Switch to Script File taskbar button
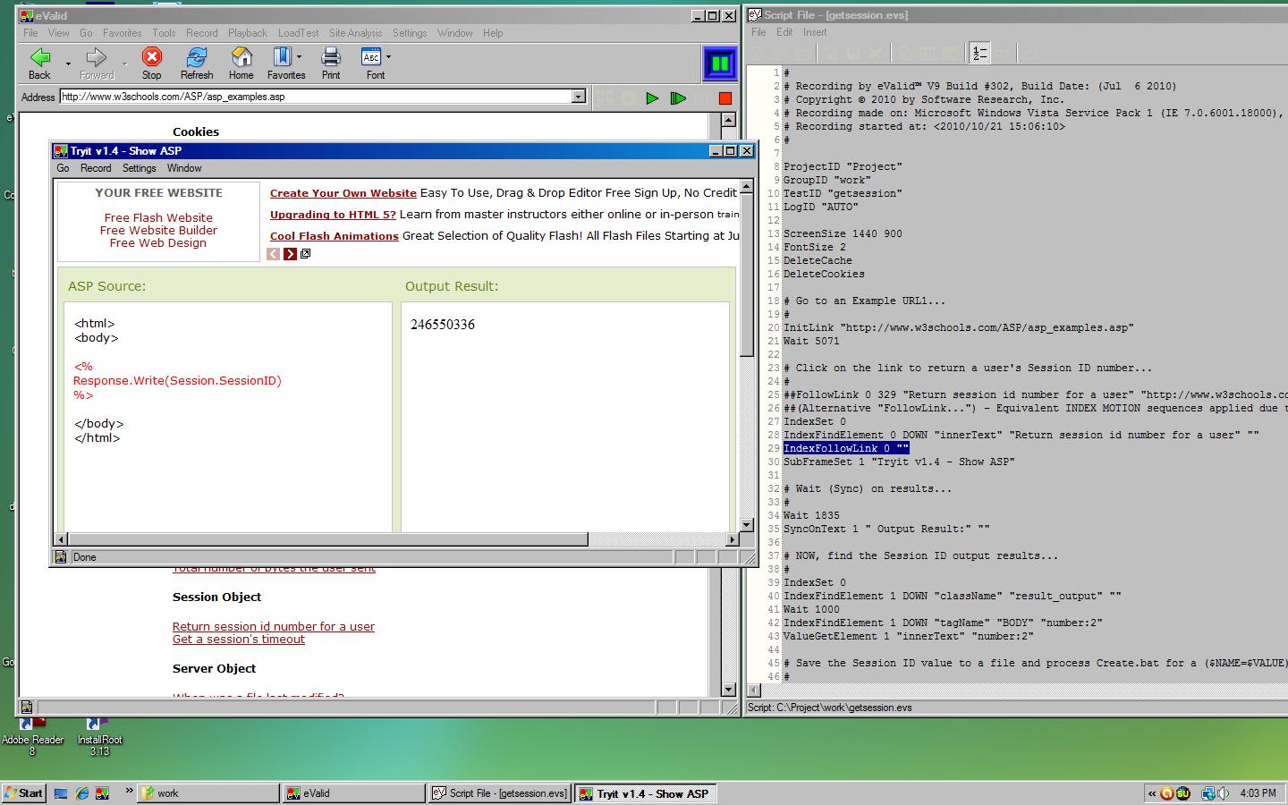 500,793
